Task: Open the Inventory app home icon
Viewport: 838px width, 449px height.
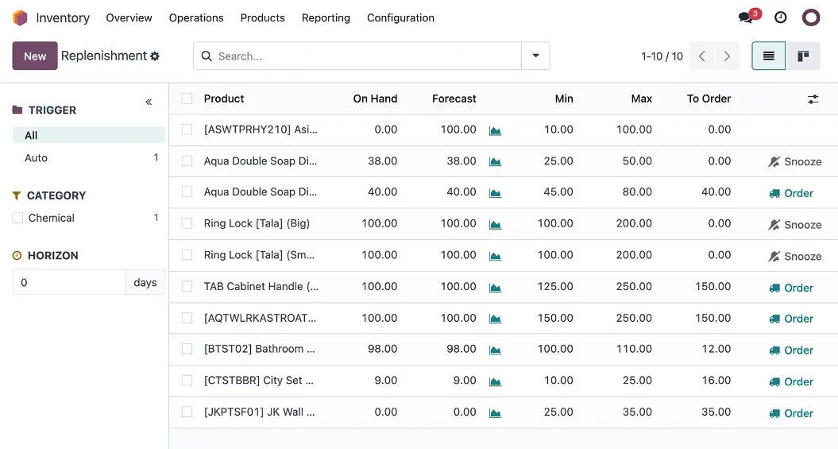Action: click(x=20, y=17)
